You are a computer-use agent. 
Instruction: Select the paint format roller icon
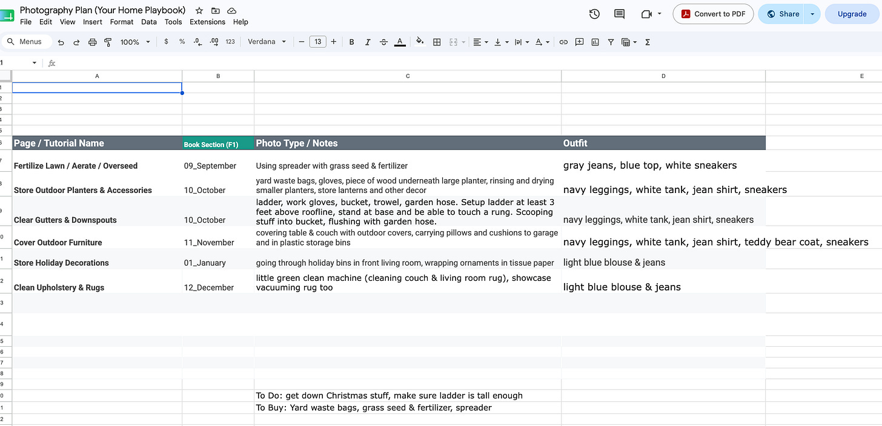point(108,42)
